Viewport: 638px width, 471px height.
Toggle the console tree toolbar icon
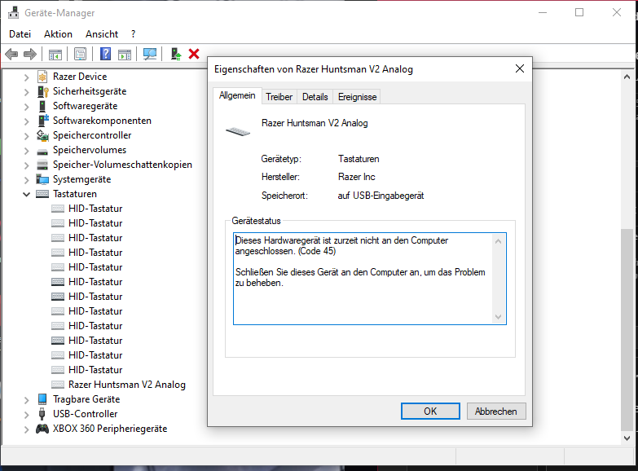tap(55, 54)
